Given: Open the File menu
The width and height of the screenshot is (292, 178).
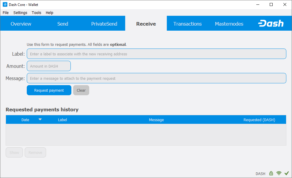Looking at the screenshot, I should click(x=6, y=13).
